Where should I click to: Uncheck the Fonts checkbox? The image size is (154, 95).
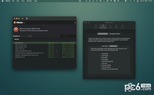point(103,63)
